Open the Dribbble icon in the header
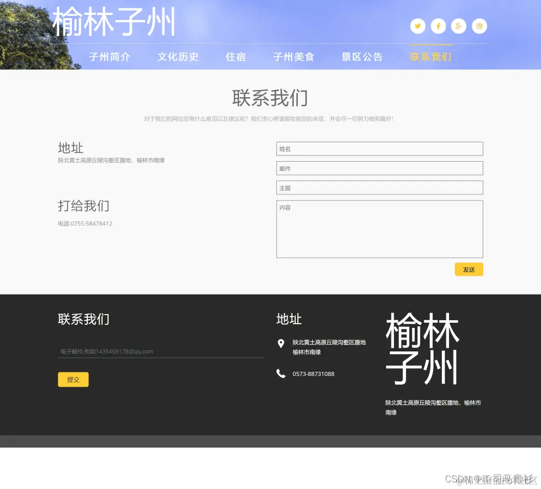 [x=479, y=26]
